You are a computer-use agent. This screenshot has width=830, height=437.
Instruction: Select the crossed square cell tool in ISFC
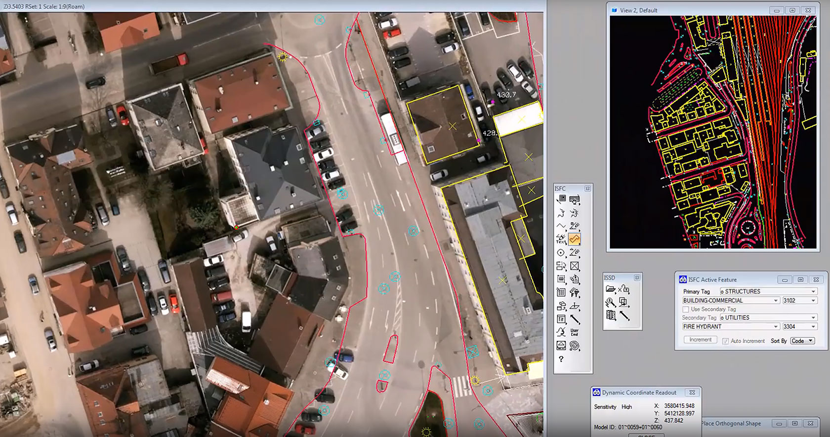pos(574,266)
